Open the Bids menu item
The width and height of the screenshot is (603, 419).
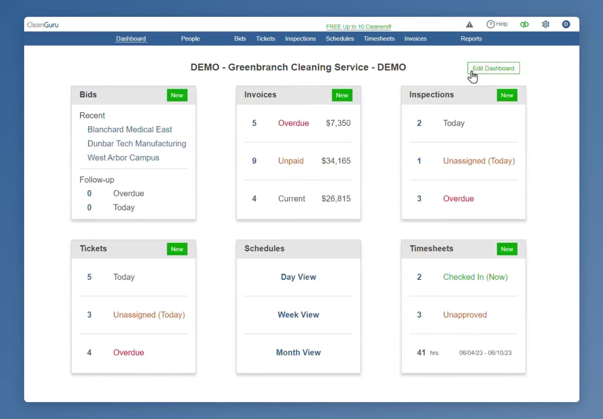coord(240,38)
